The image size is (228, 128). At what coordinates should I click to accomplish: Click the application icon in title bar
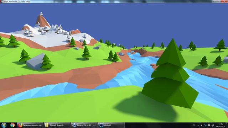pos(2,1)
